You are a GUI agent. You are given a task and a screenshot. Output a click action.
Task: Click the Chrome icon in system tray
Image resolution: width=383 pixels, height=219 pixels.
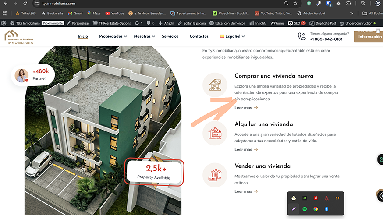316,209
